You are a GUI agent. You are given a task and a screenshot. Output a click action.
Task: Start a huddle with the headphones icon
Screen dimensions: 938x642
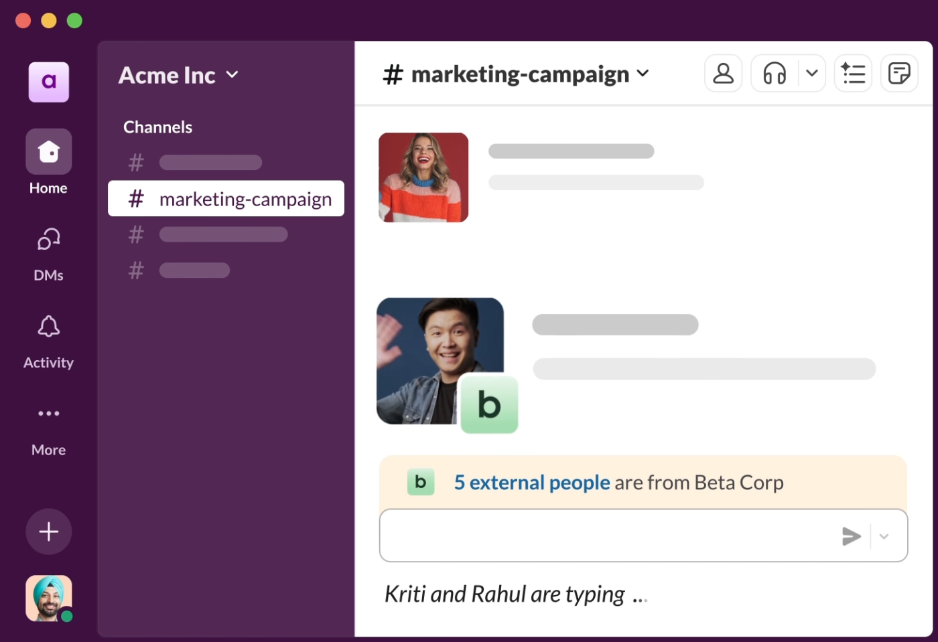[x=774, y=73]
